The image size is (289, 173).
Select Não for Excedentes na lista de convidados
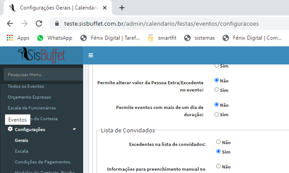pyautogui.click(x=218, y=142)
